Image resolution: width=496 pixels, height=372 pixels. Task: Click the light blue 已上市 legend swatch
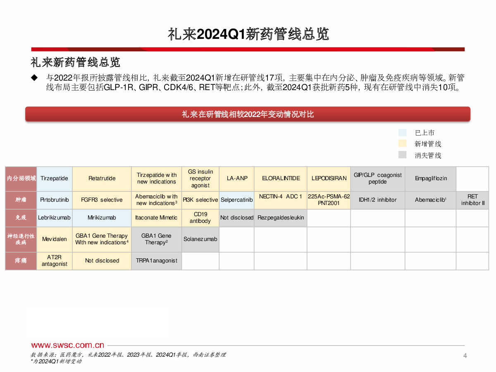(402, 133)
